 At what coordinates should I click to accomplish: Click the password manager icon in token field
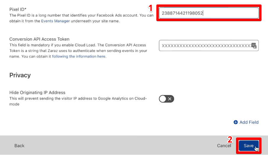254,46
